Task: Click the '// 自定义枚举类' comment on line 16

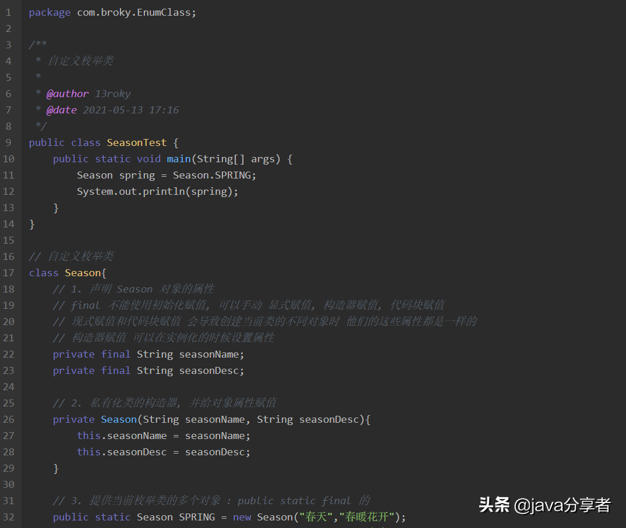Action: pyautogui.click(x=71, y=256)
